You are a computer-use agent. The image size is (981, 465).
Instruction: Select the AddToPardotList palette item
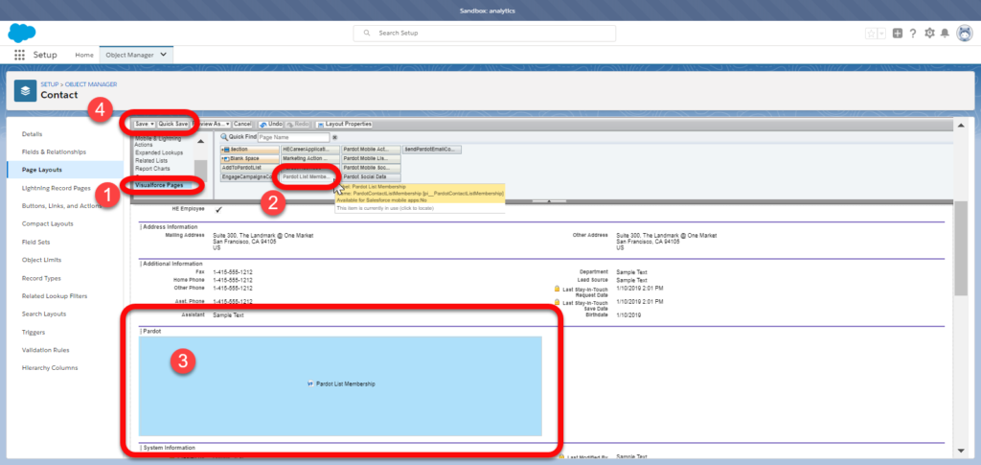click(250, 169)
